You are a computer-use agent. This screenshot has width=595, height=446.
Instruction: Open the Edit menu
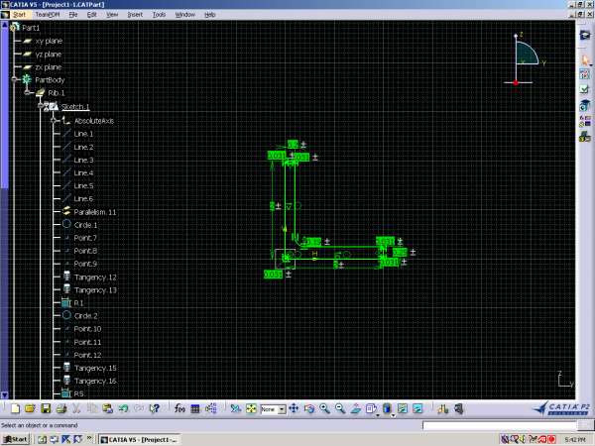(x=92, y=15)
